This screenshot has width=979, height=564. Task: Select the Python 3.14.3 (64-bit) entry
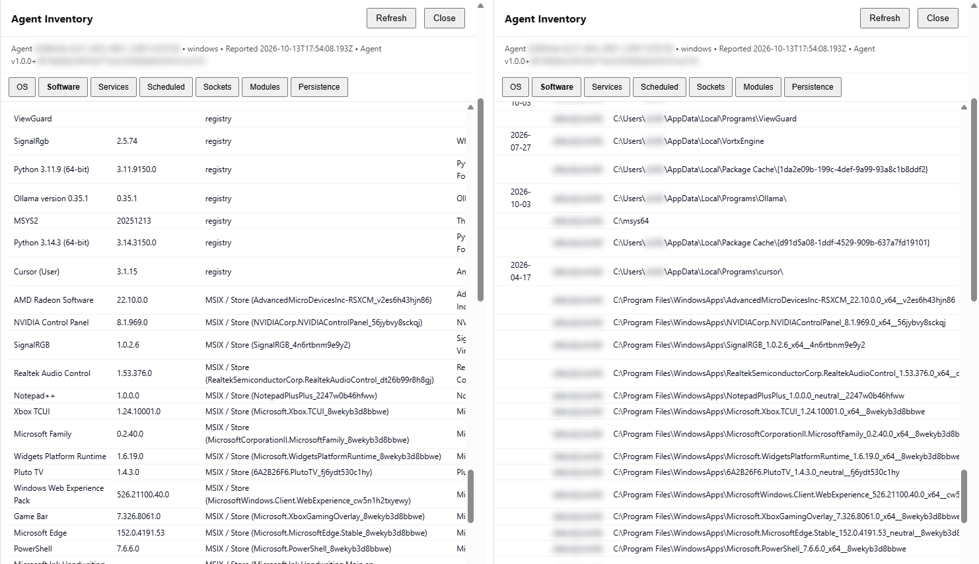click(52, 243)
